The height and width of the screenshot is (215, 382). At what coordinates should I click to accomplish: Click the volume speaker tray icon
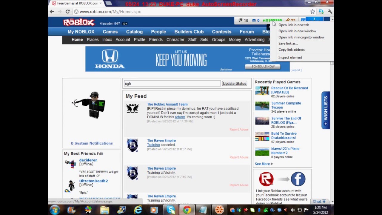(x=292, y=210)
